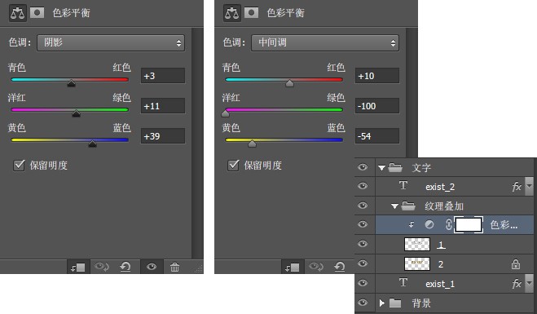The height and width of the screenshot is (314, 537).
Task: Click magenta-green slider in midtones panel
Action: coord(284,110)
